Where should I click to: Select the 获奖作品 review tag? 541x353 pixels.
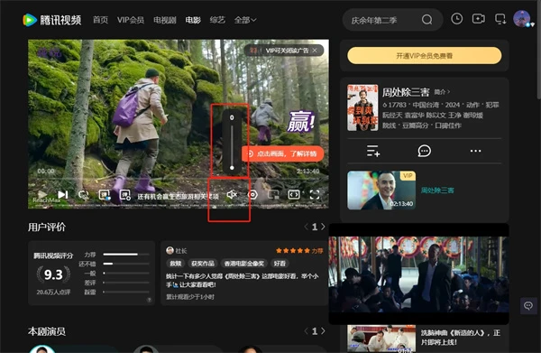[x=203, y=264]
